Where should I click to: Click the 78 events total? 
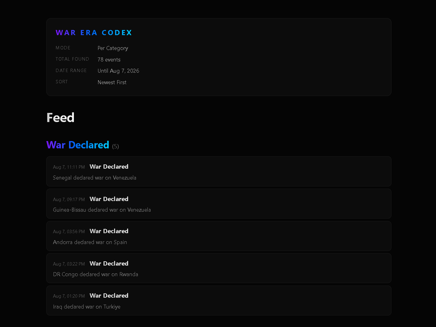pyautogui.click(x=109, y=60)
